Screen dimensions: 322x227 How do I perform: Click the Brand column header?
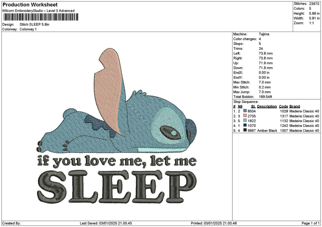tap(295, 107)
